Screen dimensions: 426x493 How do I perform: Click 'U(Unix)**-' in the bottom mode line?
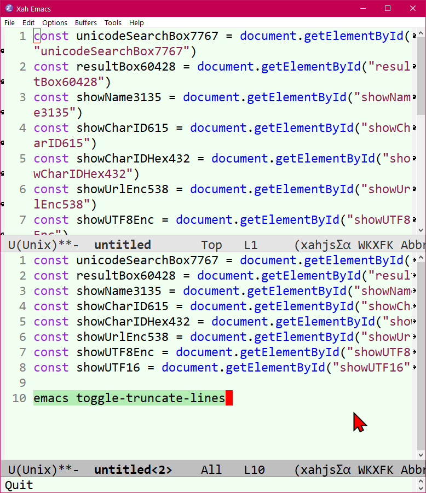tap(43, 469)
